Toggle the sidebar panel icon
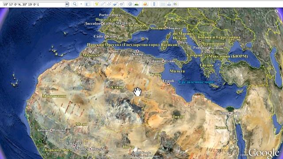The image size is (283, 159). point(88,4)
